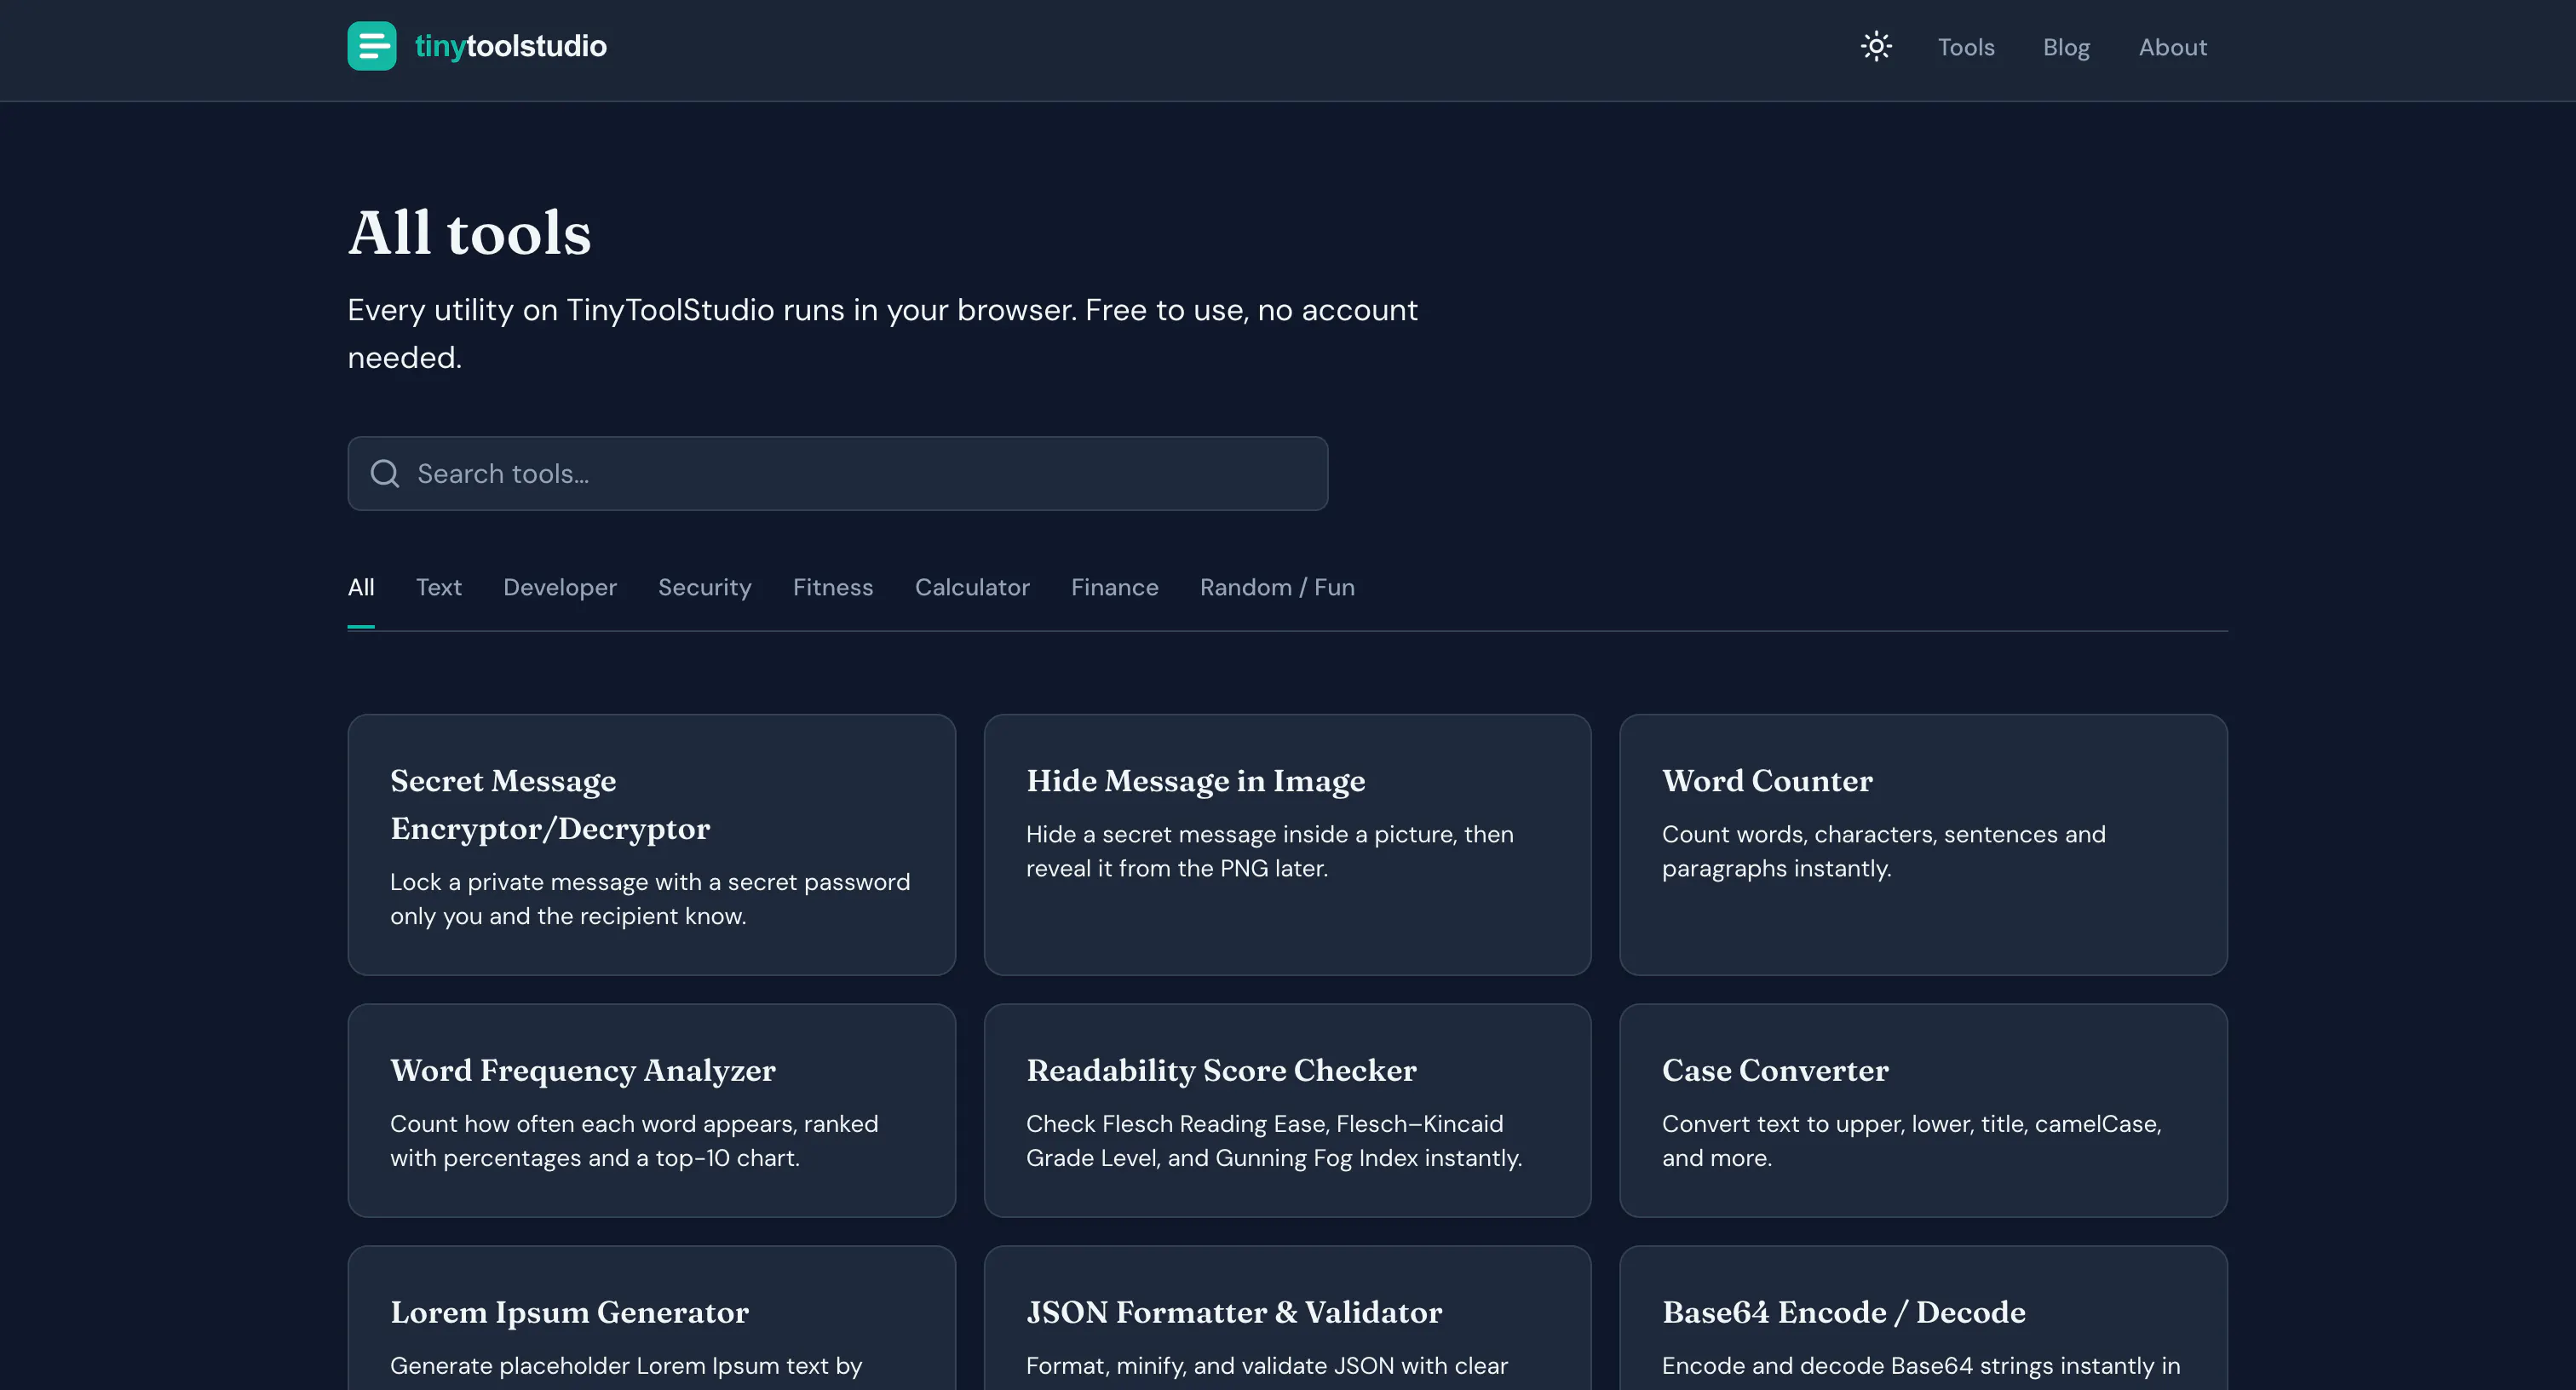Click the "All tools" heading
The image size is (2576, 1390).
coord(469,233)
